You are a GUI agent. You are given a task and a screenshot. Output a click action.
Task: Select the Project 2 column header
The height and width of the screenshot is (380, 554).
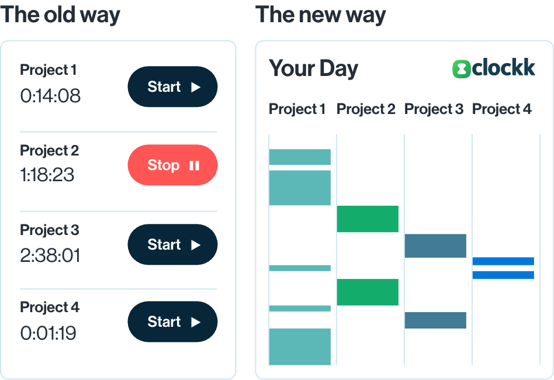pyautogui.click(x=366, y=109)
